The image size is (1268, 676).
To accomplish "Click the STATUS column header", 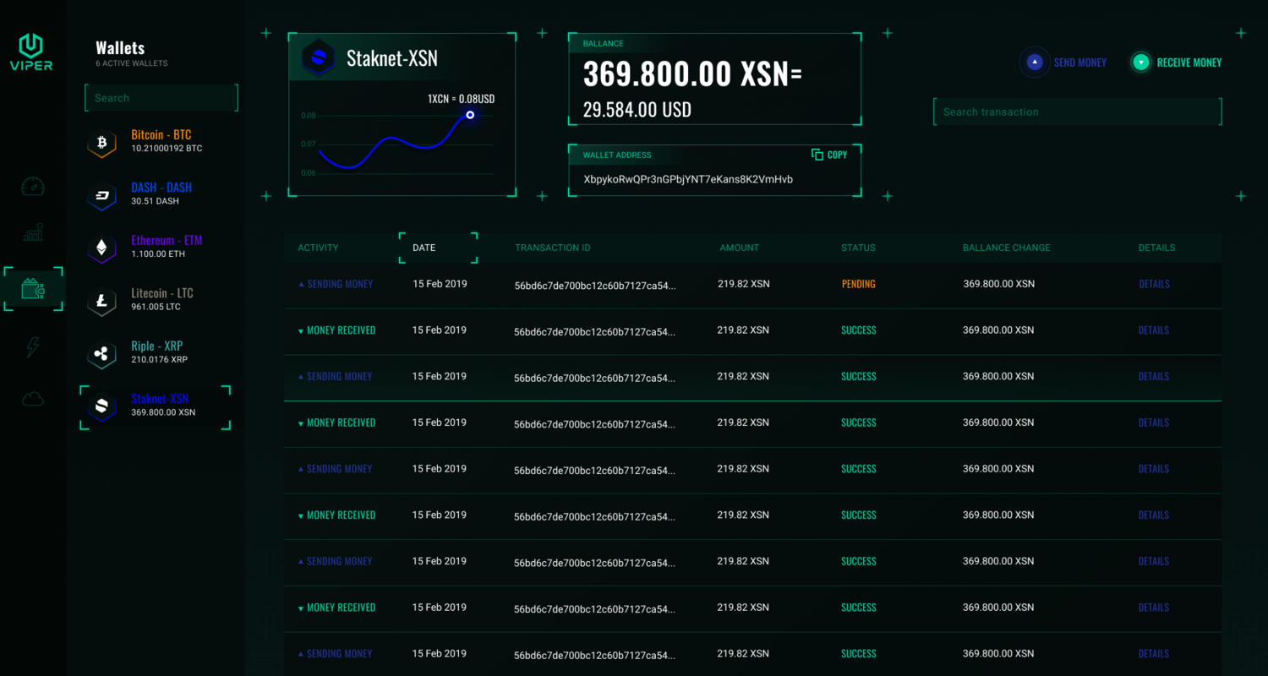I will pyautogui.click(x=858, y=248).
